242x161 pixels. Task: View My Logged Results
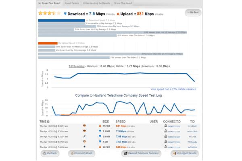click(x=185, y=153)
